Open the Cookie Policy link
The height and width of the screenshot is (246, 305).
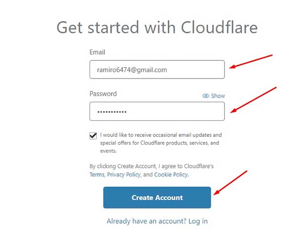(171, 175)
